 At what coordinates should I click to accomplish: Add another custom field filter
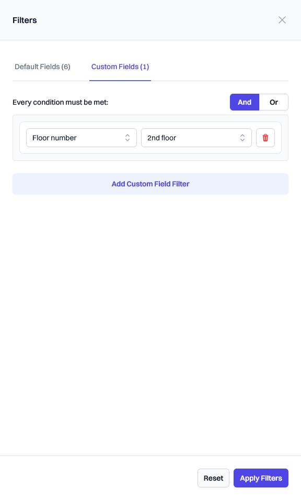tap(150, 184)
